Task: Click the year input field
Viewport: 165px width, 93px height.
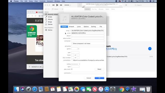Action: click(75, 52)
